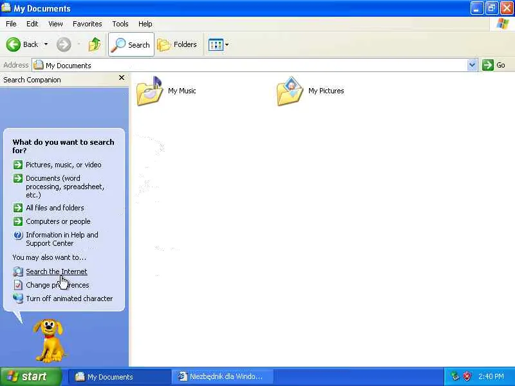Click the My Documents icon in the Address bar
Screen dimensions: 515x386
(39, 65)
